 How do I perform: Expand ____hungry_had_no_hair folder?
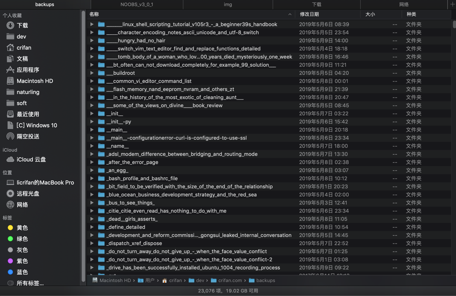pyautogui.click(x=92, y=41)
